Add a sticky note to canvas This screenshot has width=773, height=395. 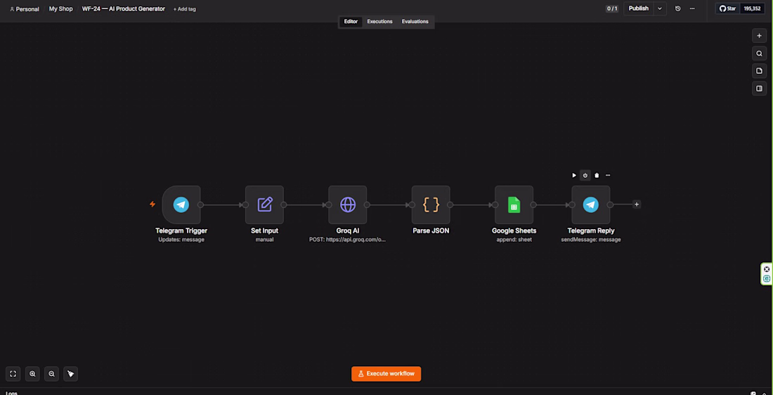pyautogui.click(x=759, y=71)
